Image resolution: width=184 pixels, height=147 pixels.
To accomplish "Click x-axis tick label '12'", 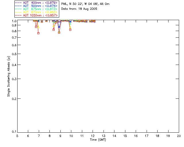I will click(x=93, y=136).
